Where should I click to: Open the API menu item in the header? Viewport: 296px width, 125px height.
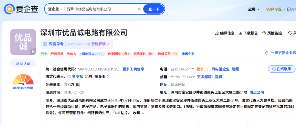click(291, 9)
